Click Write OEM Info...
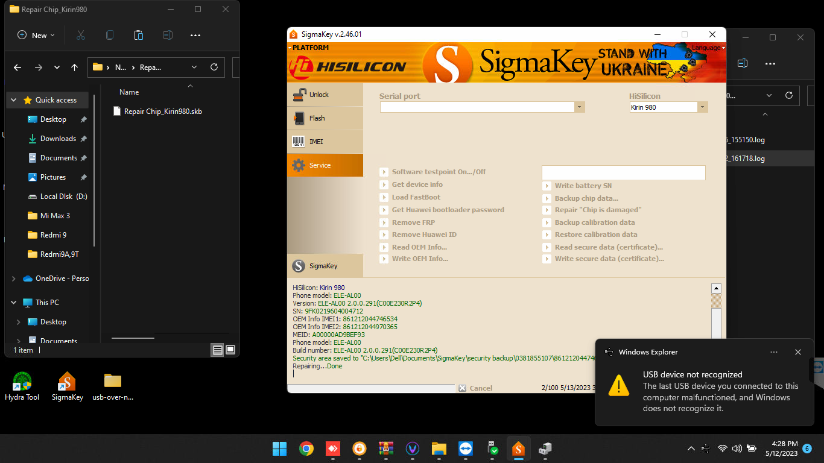 (x=414, y=259)
